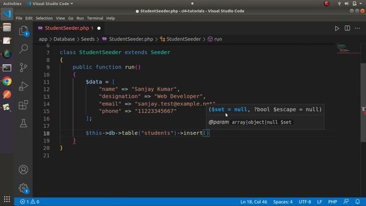The height and width of the screenshot is (206, 366).
Task: Open the Help menu
Action: [x=110, y=18]
